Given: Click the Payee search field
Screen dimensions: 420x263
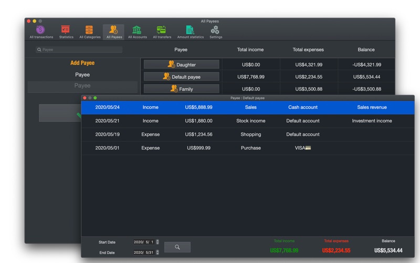Looking at the screenshot, I should tap(79, 49).
